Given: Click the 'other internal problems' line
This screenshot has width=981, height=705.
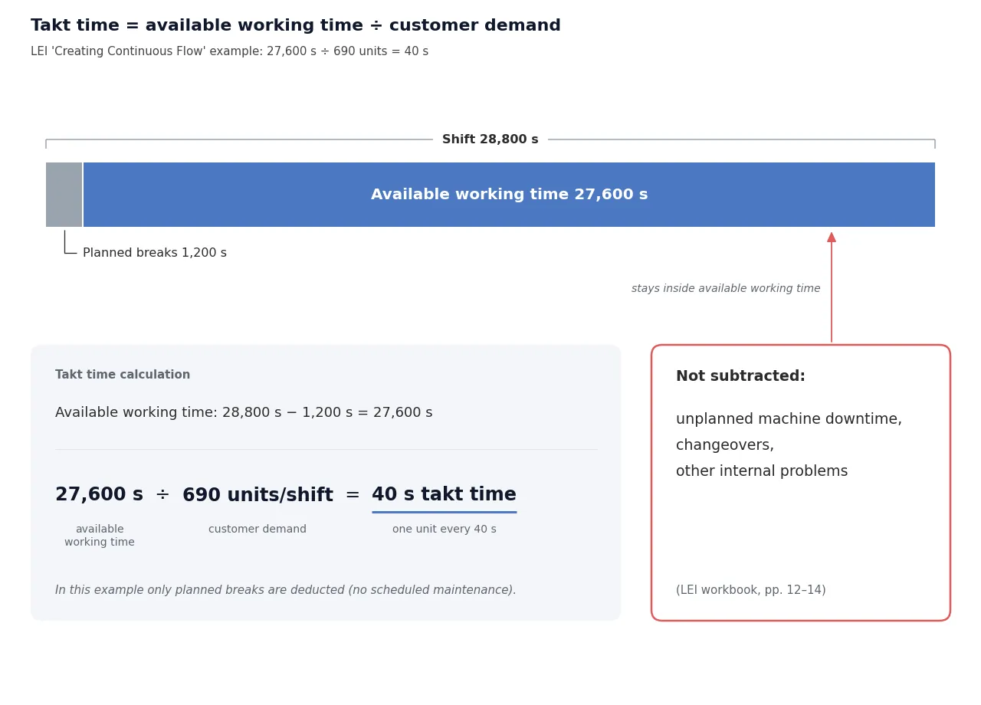Looking at the screenshot, I should tap(762, 471).
